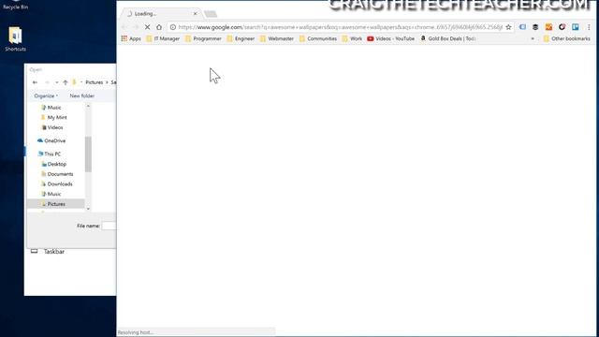Open Chrome's three-dot menu

589,27
